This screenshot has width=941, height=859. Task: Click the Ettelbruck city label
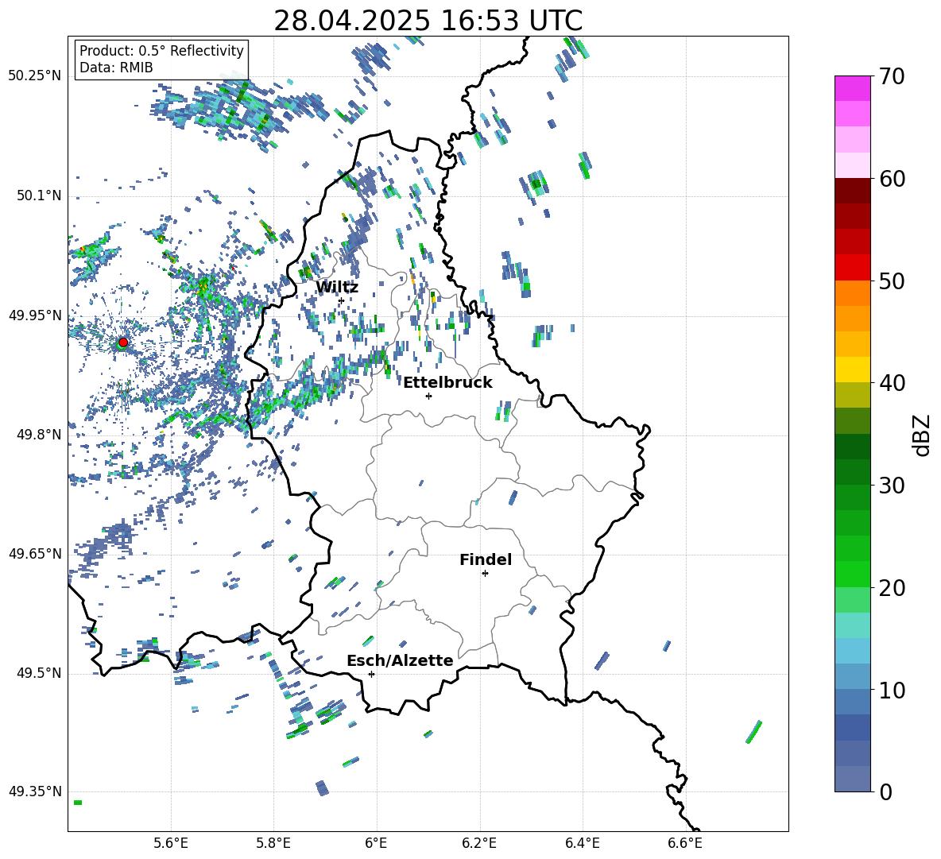point(447,383)
